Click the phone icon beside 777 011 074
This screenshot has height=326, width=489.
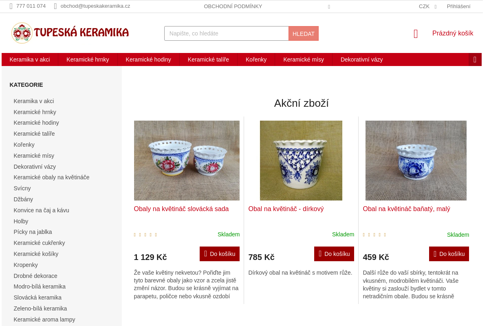(11, 6)
